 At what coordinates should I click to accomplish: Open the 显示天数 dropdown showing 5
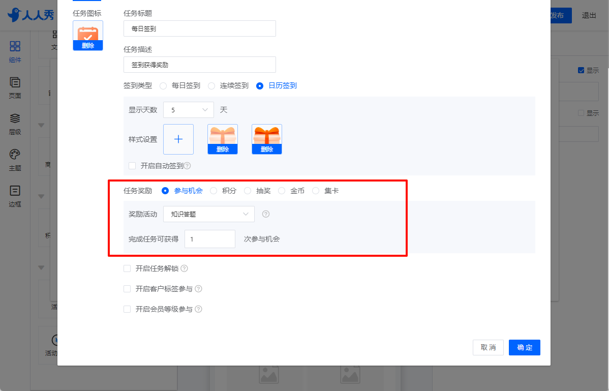[189, 110]
